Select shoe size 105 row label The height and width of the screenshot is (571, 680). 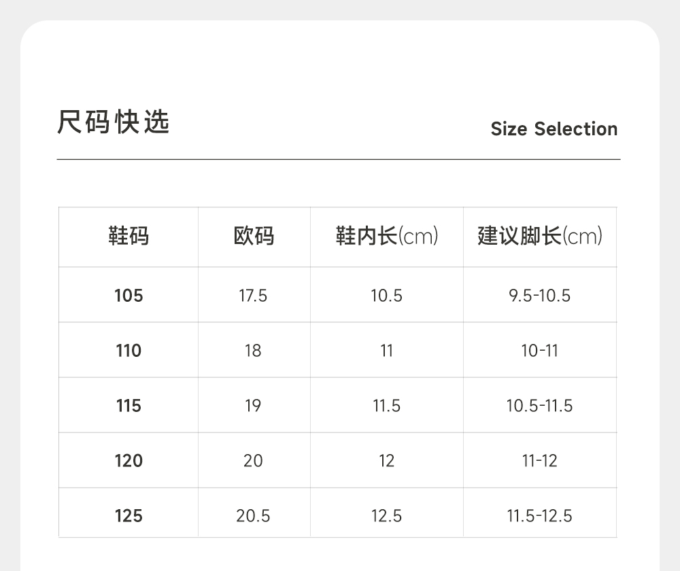(129, 296)
